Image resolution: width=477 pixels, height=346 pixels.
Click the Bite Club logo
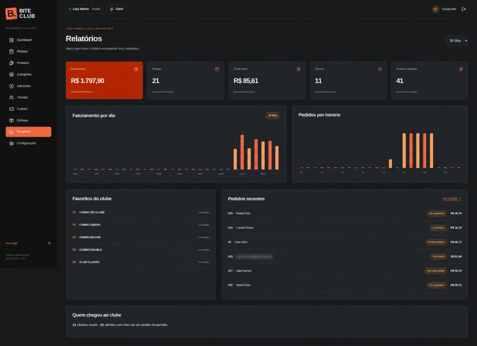tap(20, 14)
